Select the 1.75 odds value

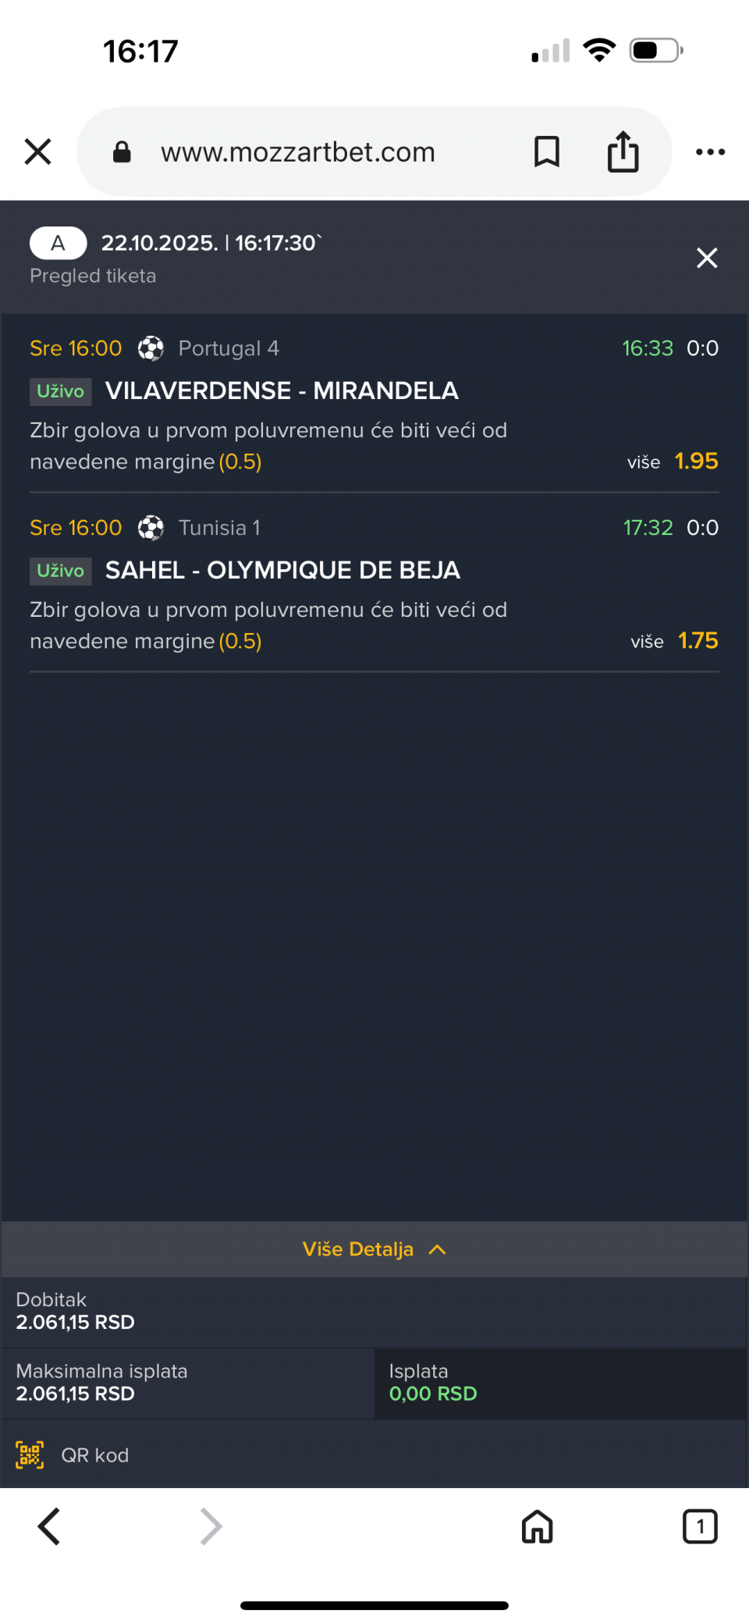point(698,640)
